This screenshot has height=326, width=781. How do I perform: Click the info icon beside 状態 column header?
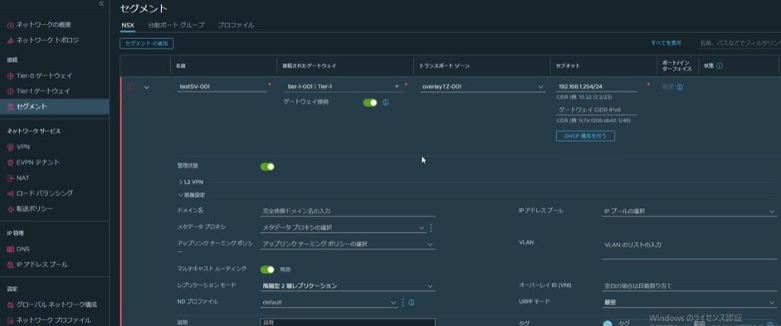tap(720, 66)
